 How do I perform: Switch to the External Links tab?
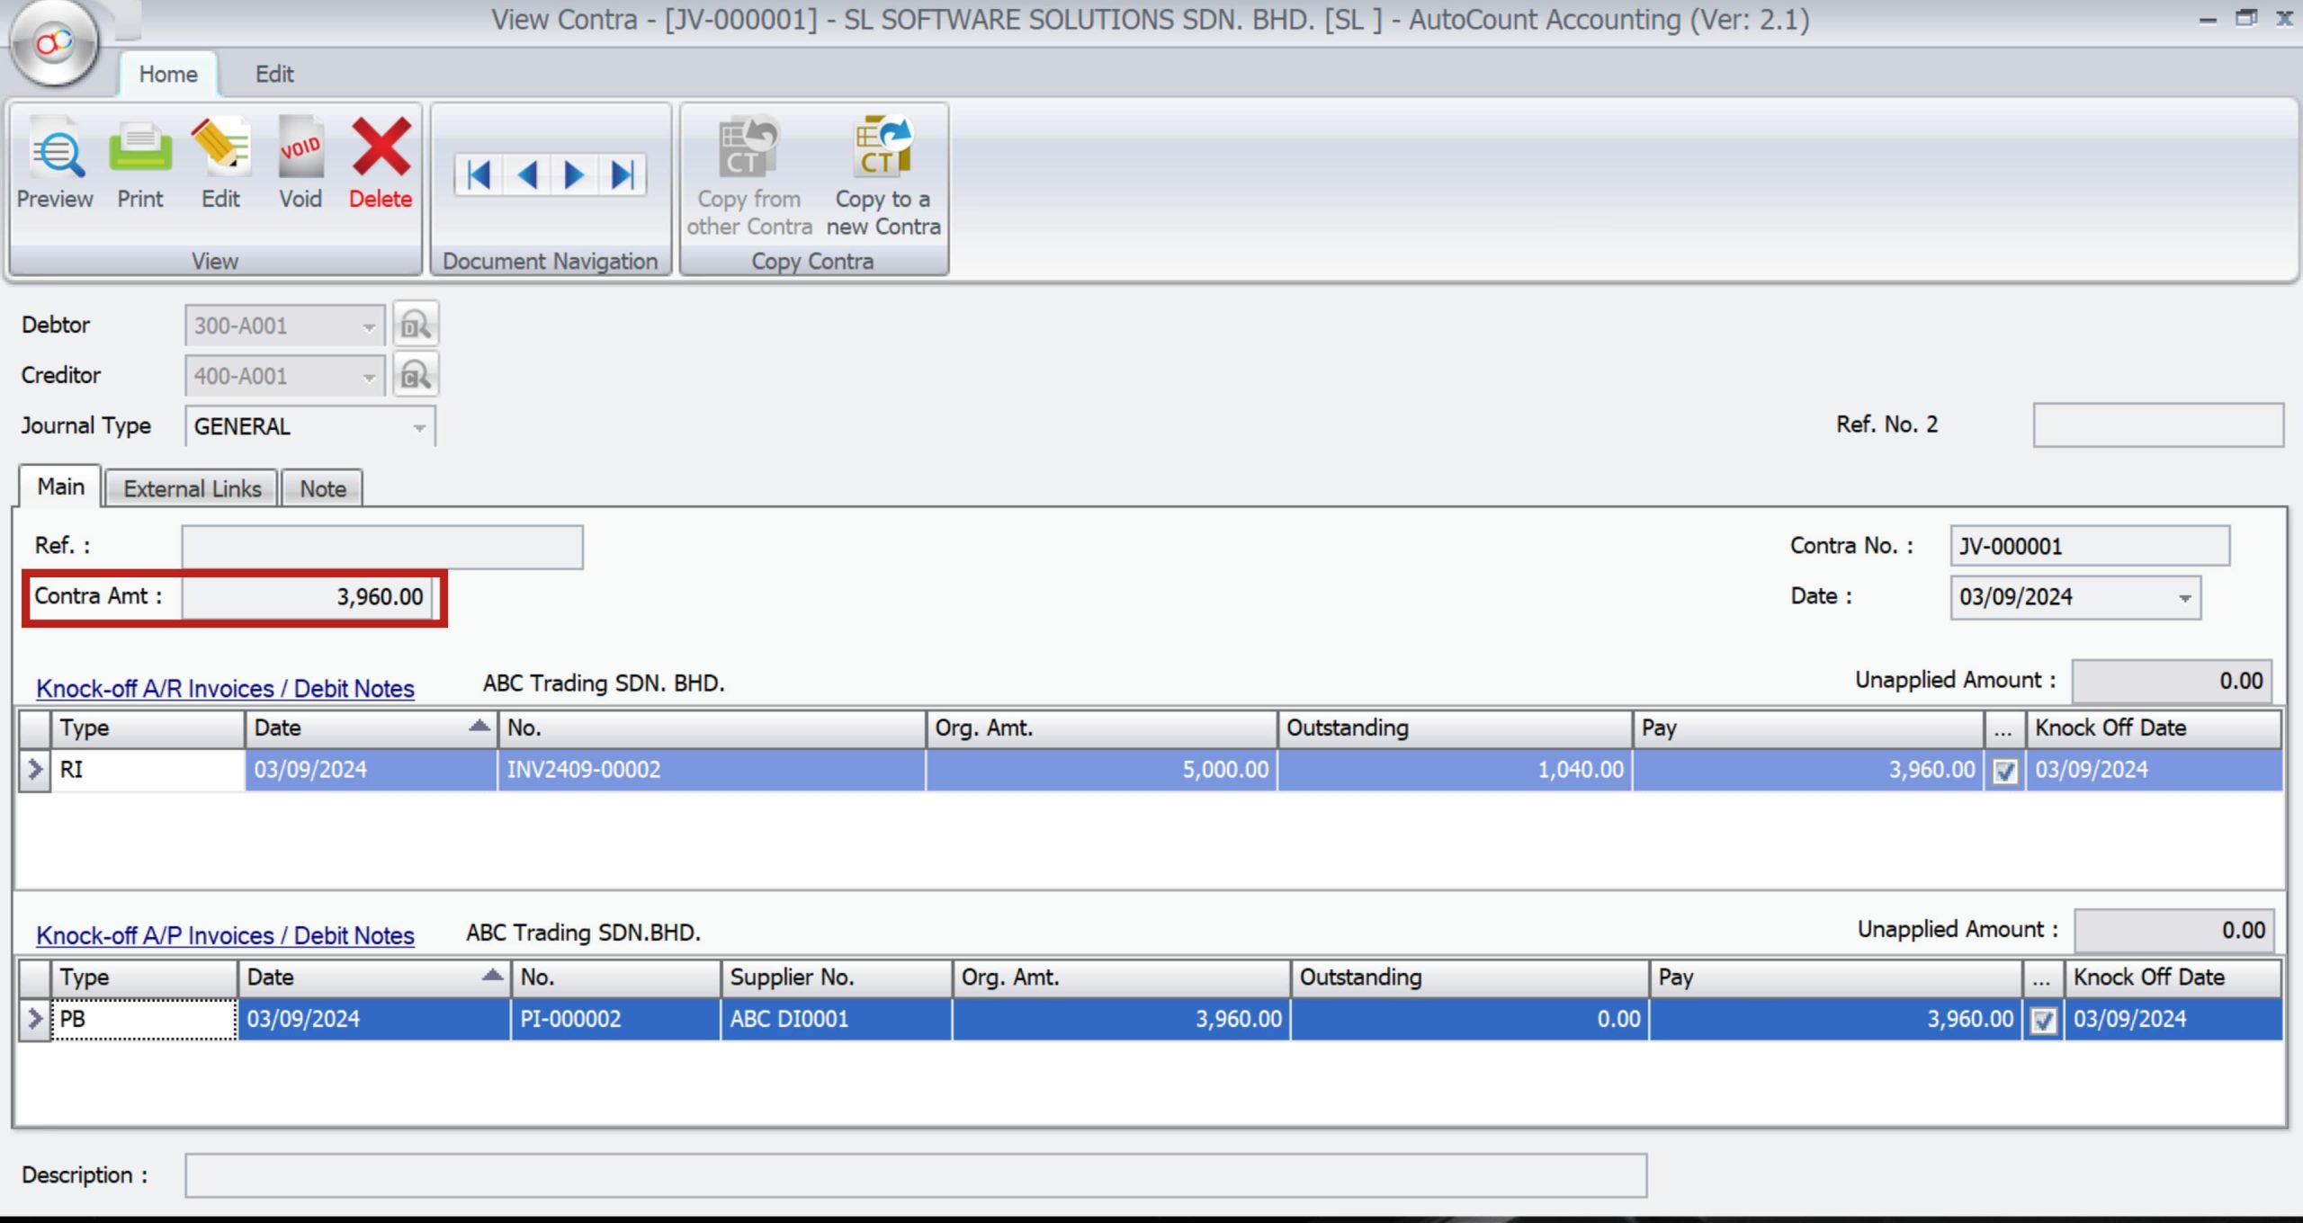[192, 489]
